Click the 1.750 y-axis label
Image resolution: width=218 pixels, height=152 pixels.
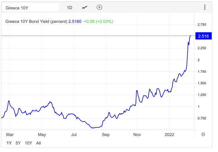[202, 72]
